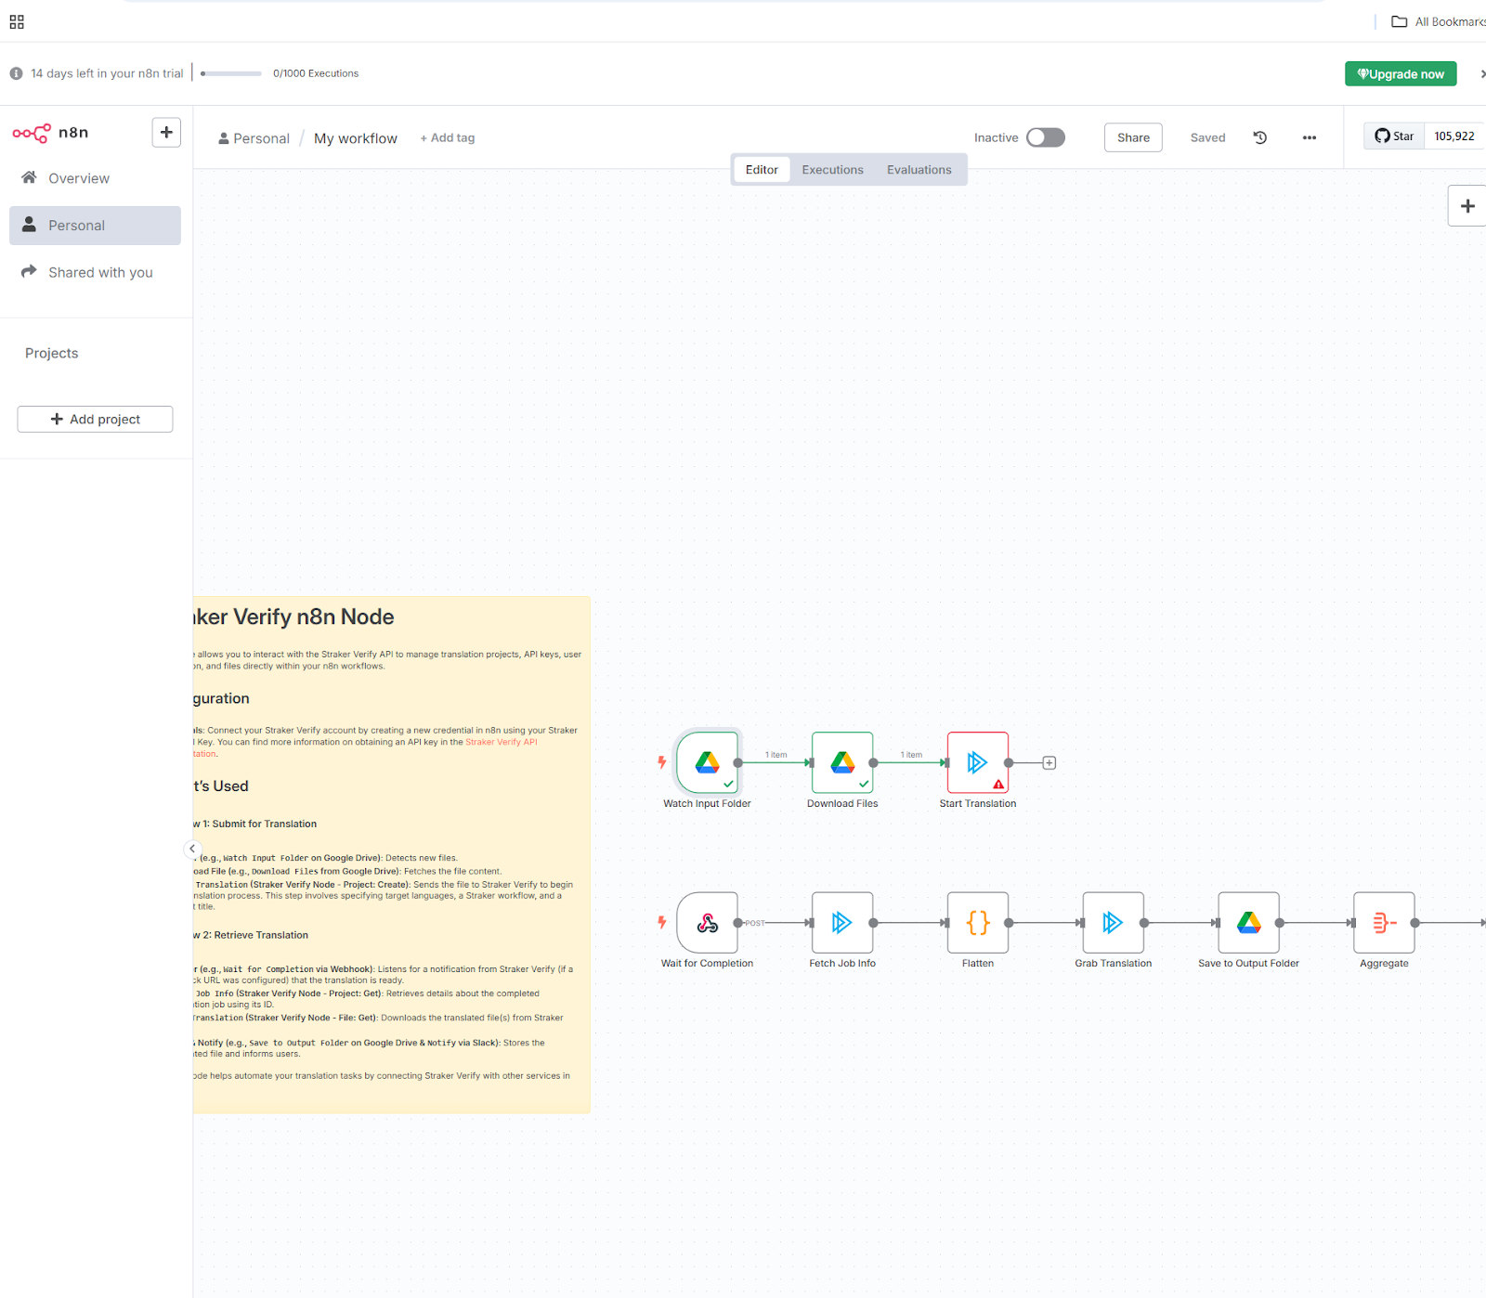The height and width of the screenshot is (1298, 1486).
Task: Open the All Bookmarks folder
Action: (x=1438, y=21)
